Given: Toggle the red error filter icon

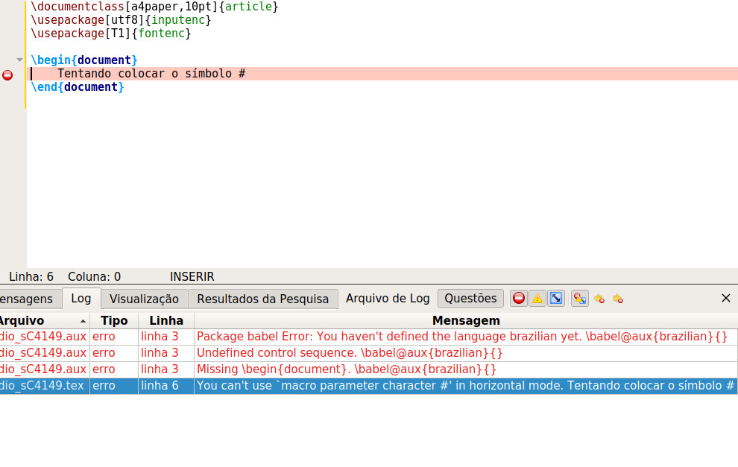Looking at the screenshot, I should [519, 299].
